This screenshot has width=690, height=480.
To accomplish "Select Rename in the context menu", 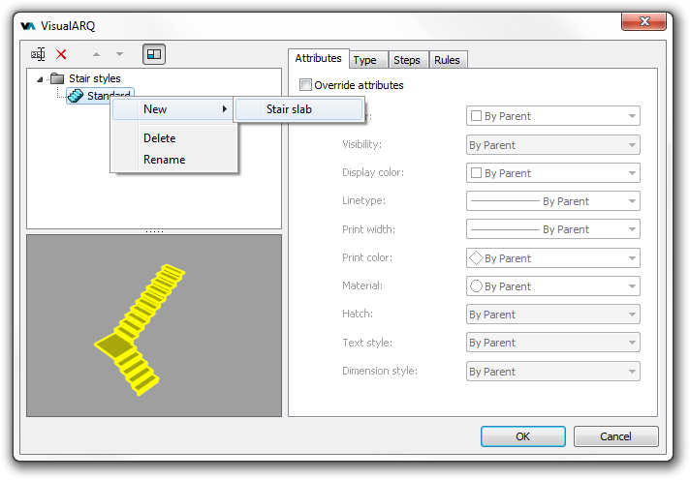I will pyautogui.click(x=164, y=160).
